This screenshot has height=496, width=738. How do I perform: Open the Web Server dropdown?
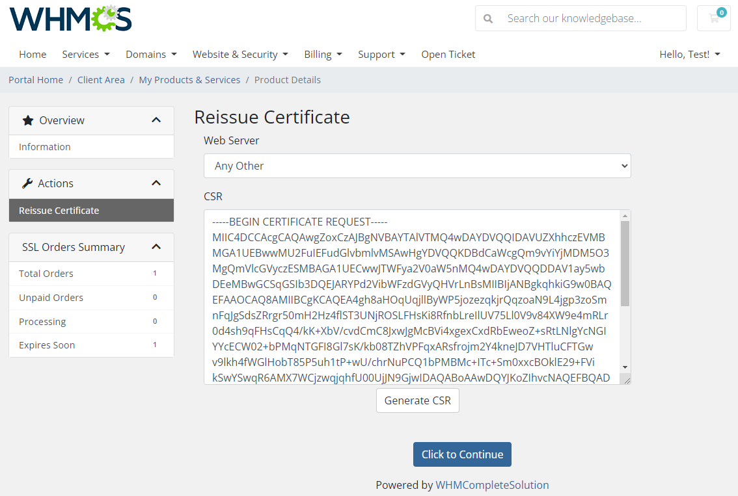tap(417, 166)
